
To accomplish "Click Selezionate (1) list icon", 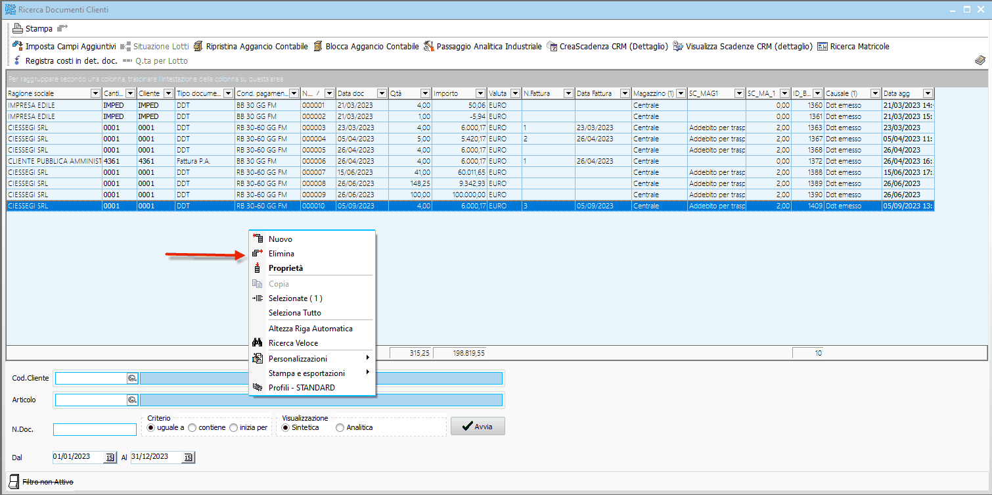I will tap(258, 298).
